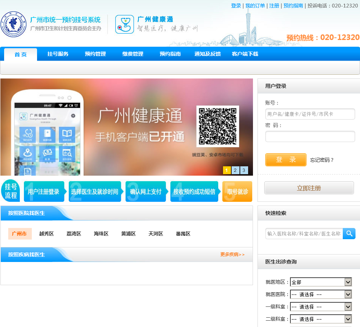This screenshot has height=327, width=360.
Task: Click the 挂号流程 round badge
Action: point(10,191)
